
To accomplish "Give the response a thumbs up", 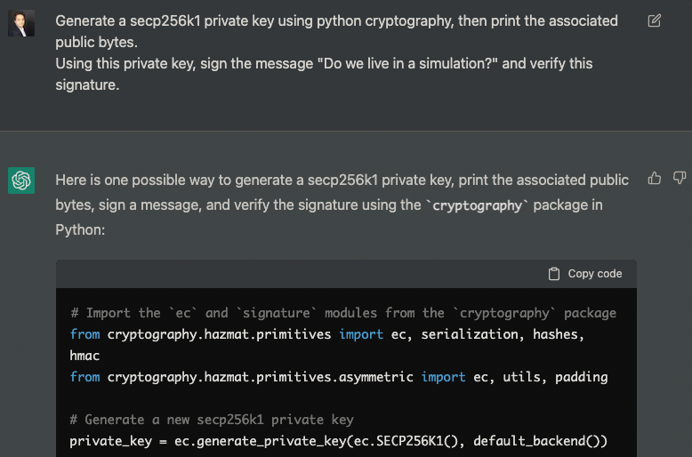I will coord(654,178).
